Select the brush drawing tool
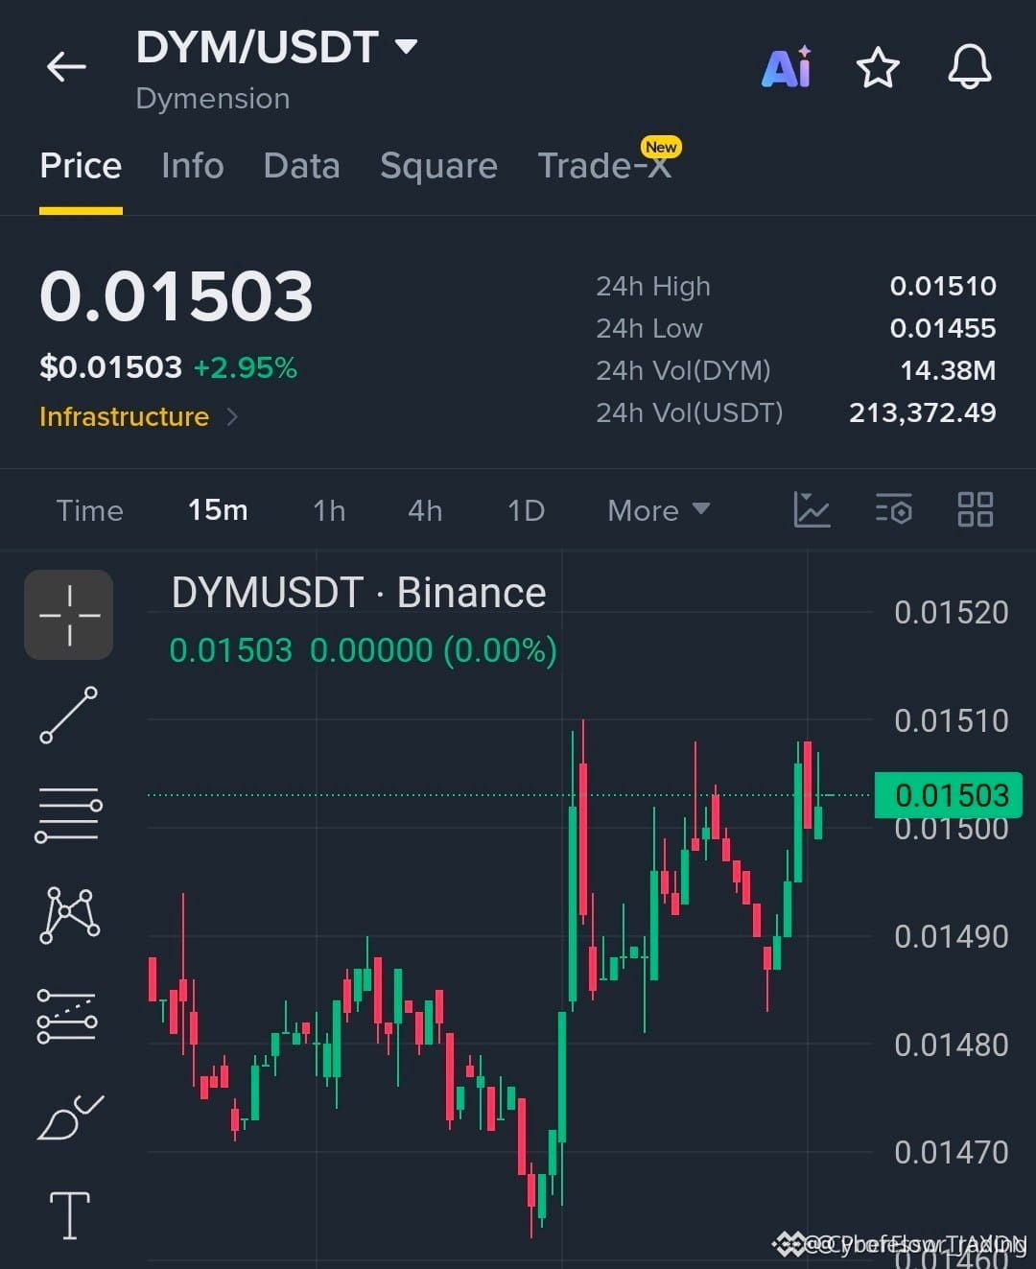Image resolution: width=1036 pixels, height=1269 pixels. [69, 1116]
